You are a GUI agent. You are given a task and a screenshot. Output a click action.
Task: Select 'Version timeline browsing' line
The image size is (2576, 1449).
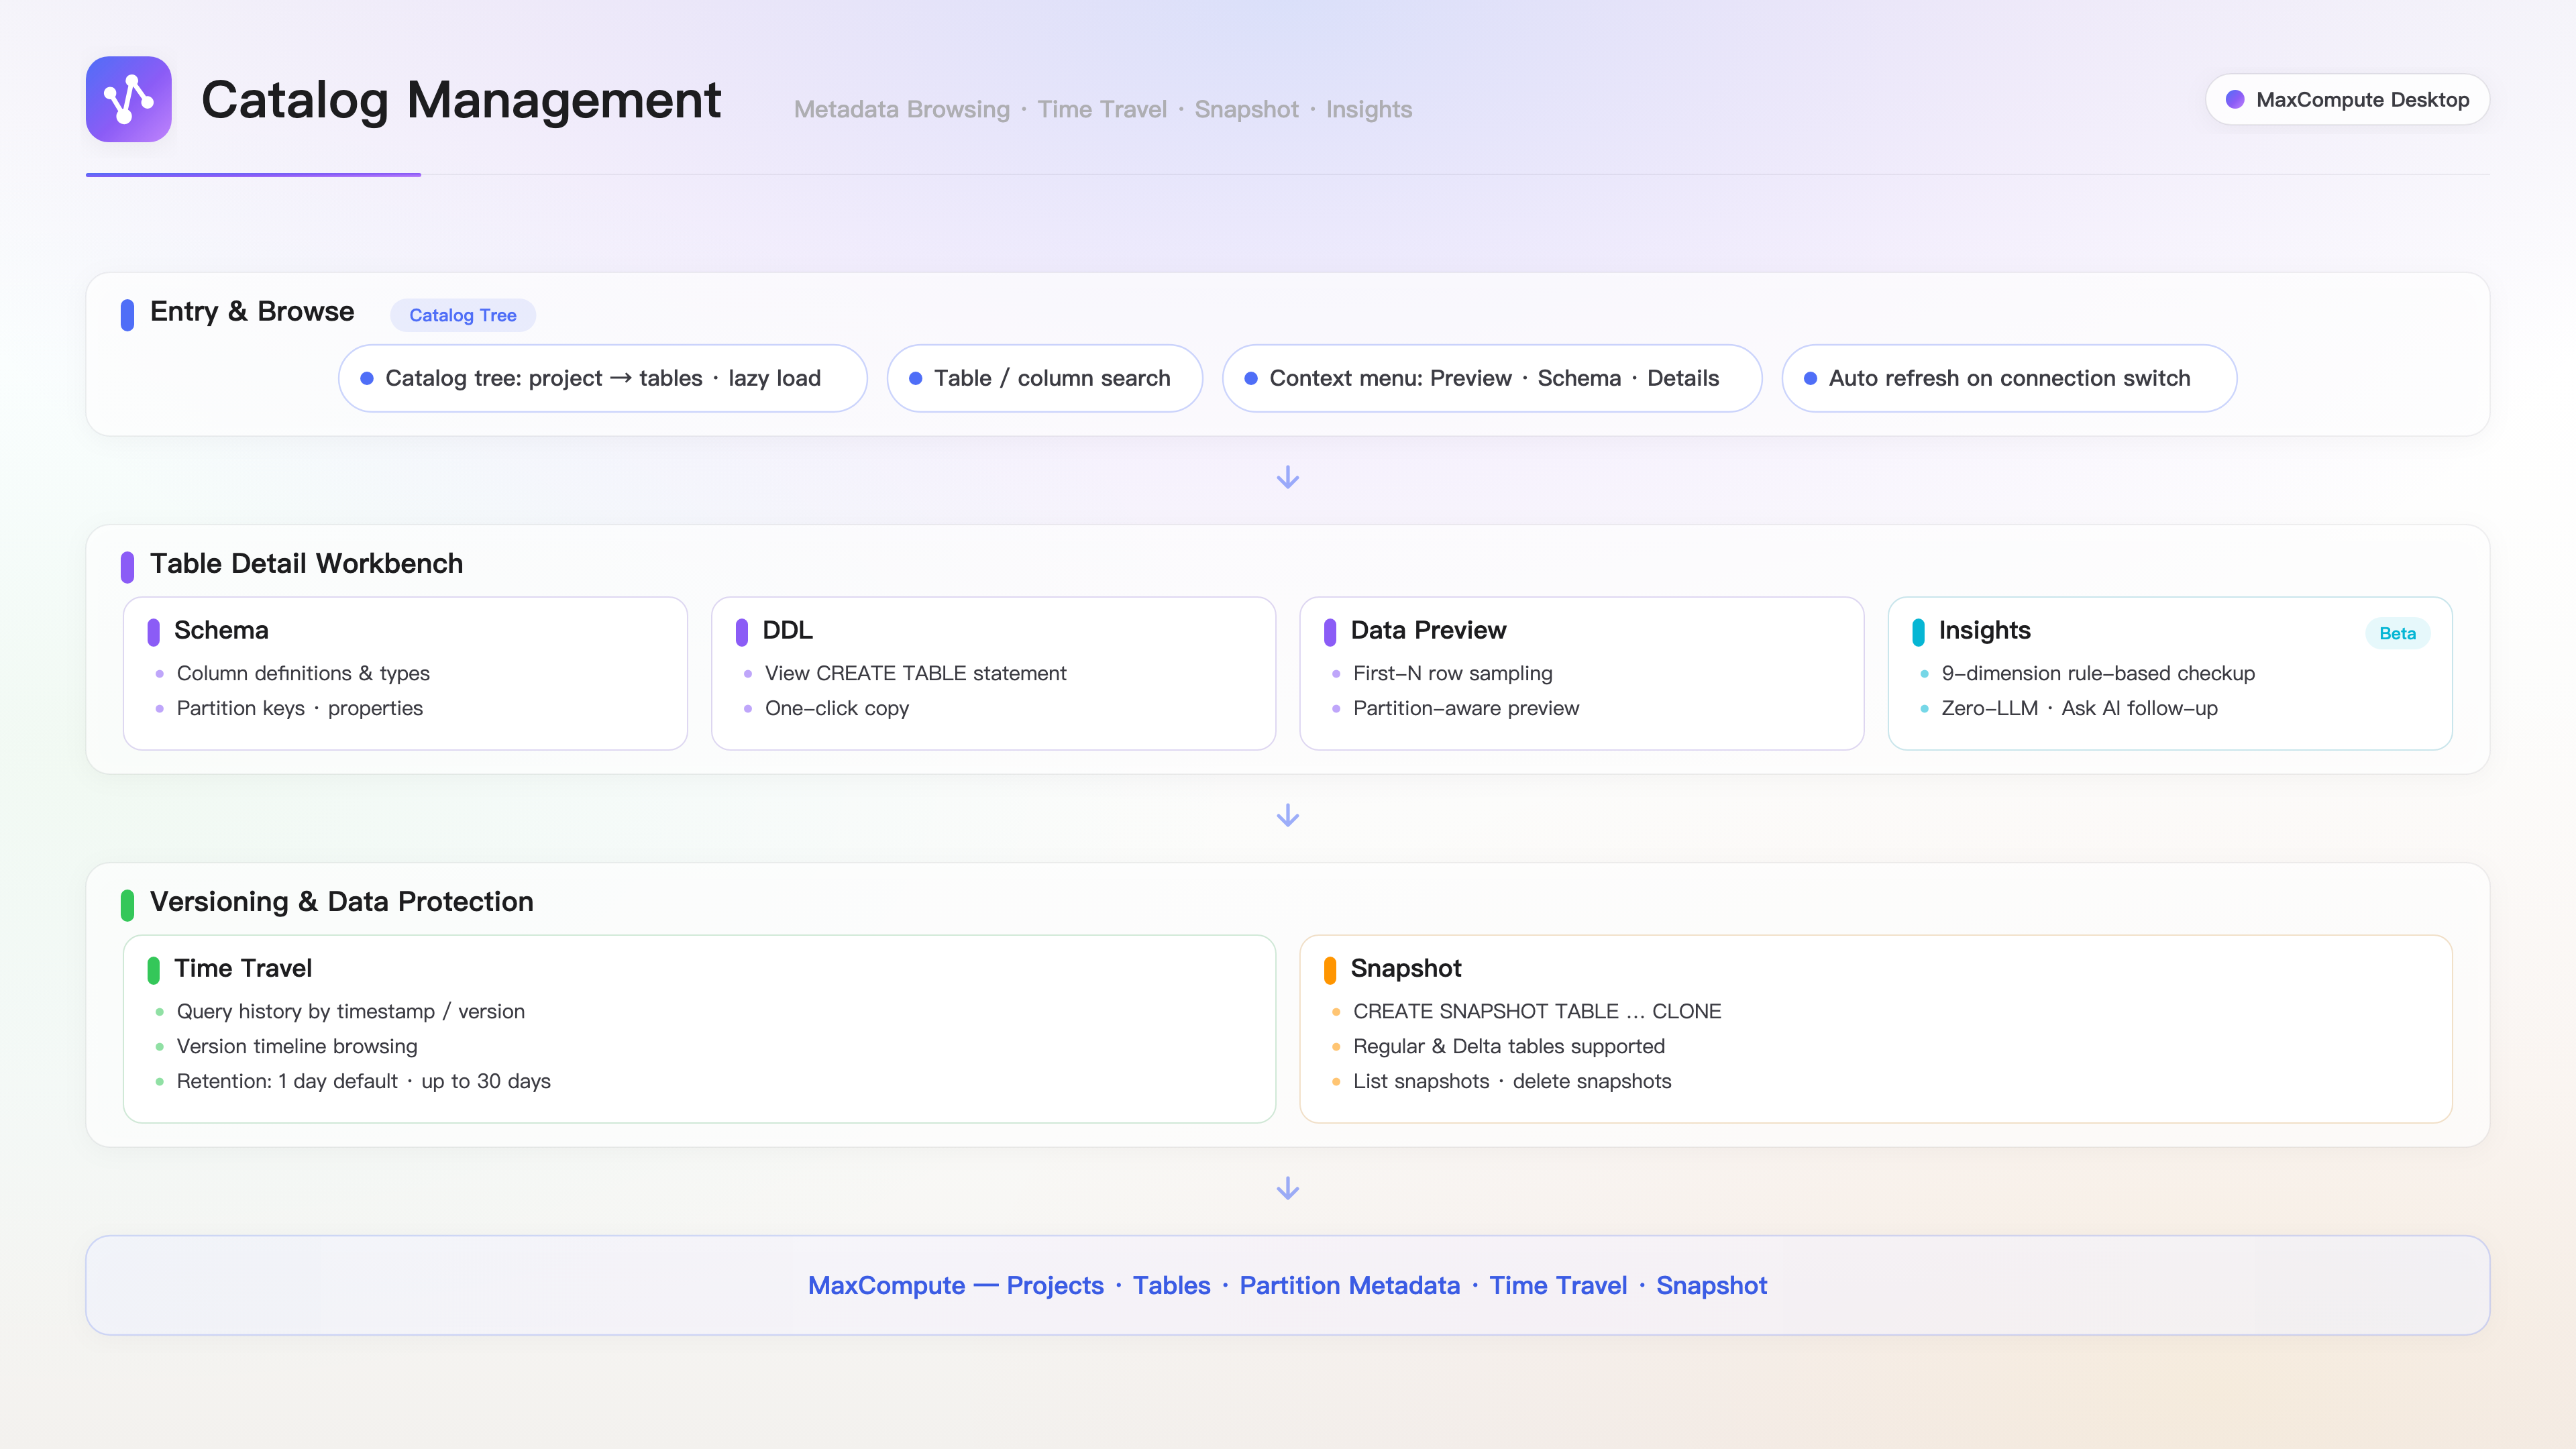(x=297, y=1046)
